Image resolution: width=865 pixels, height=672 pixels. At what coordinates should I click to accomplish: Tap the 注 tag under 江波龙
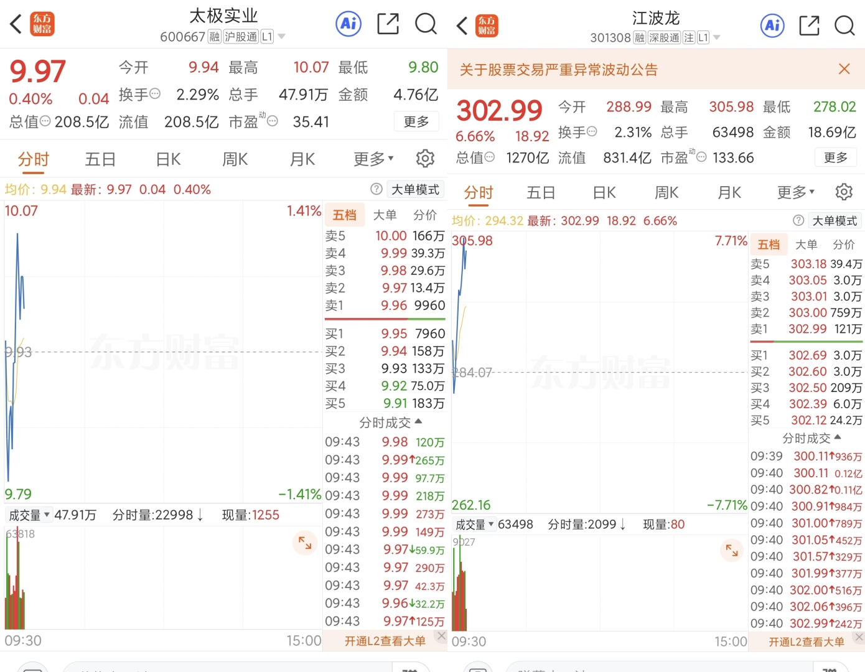(x=689, y=38)
